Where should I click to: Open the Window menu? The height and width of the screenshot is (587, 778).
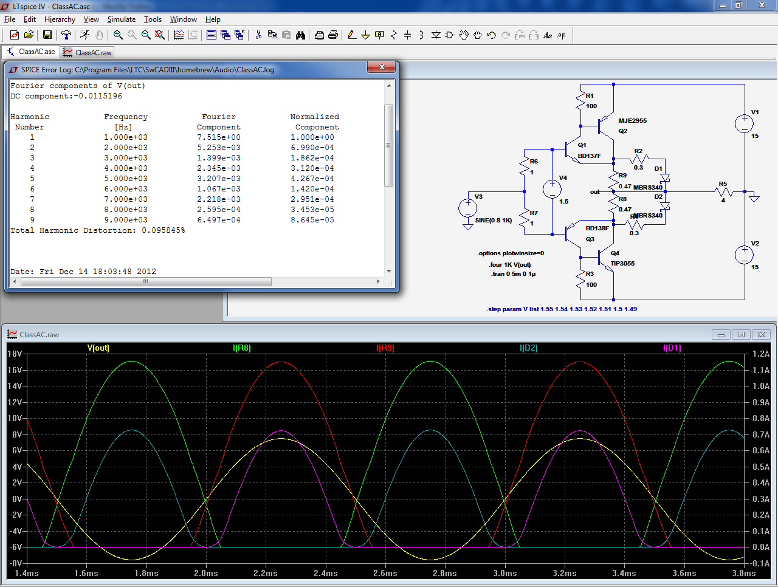pos(183,19)
